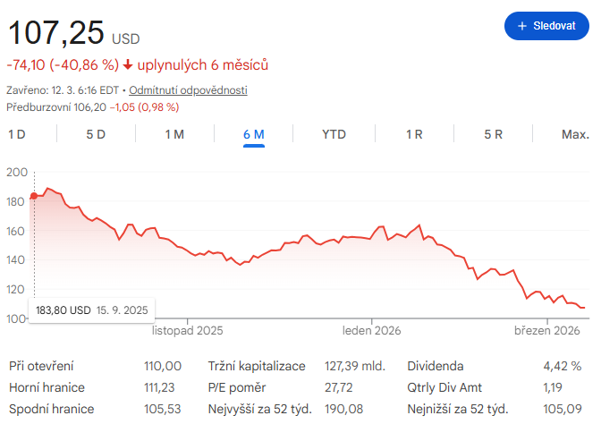601x441 pixels.
Task: Click the red down arrow icon
Action: point(128,64)
